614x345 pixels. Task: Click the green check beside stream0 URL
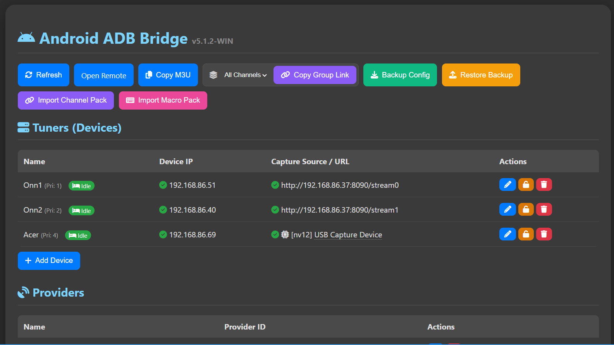click(275, 185)
